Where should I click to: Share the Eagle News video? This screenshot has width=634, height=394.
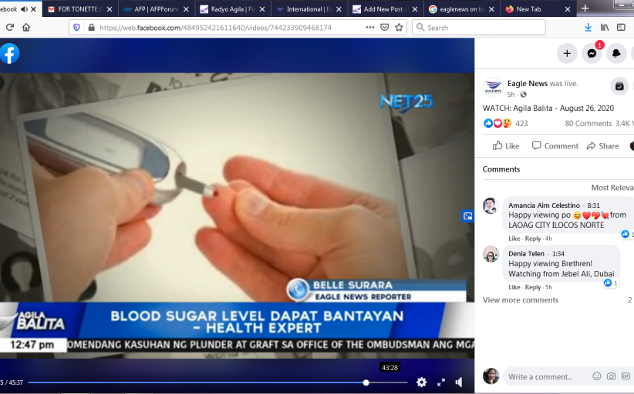click(602, 145)
